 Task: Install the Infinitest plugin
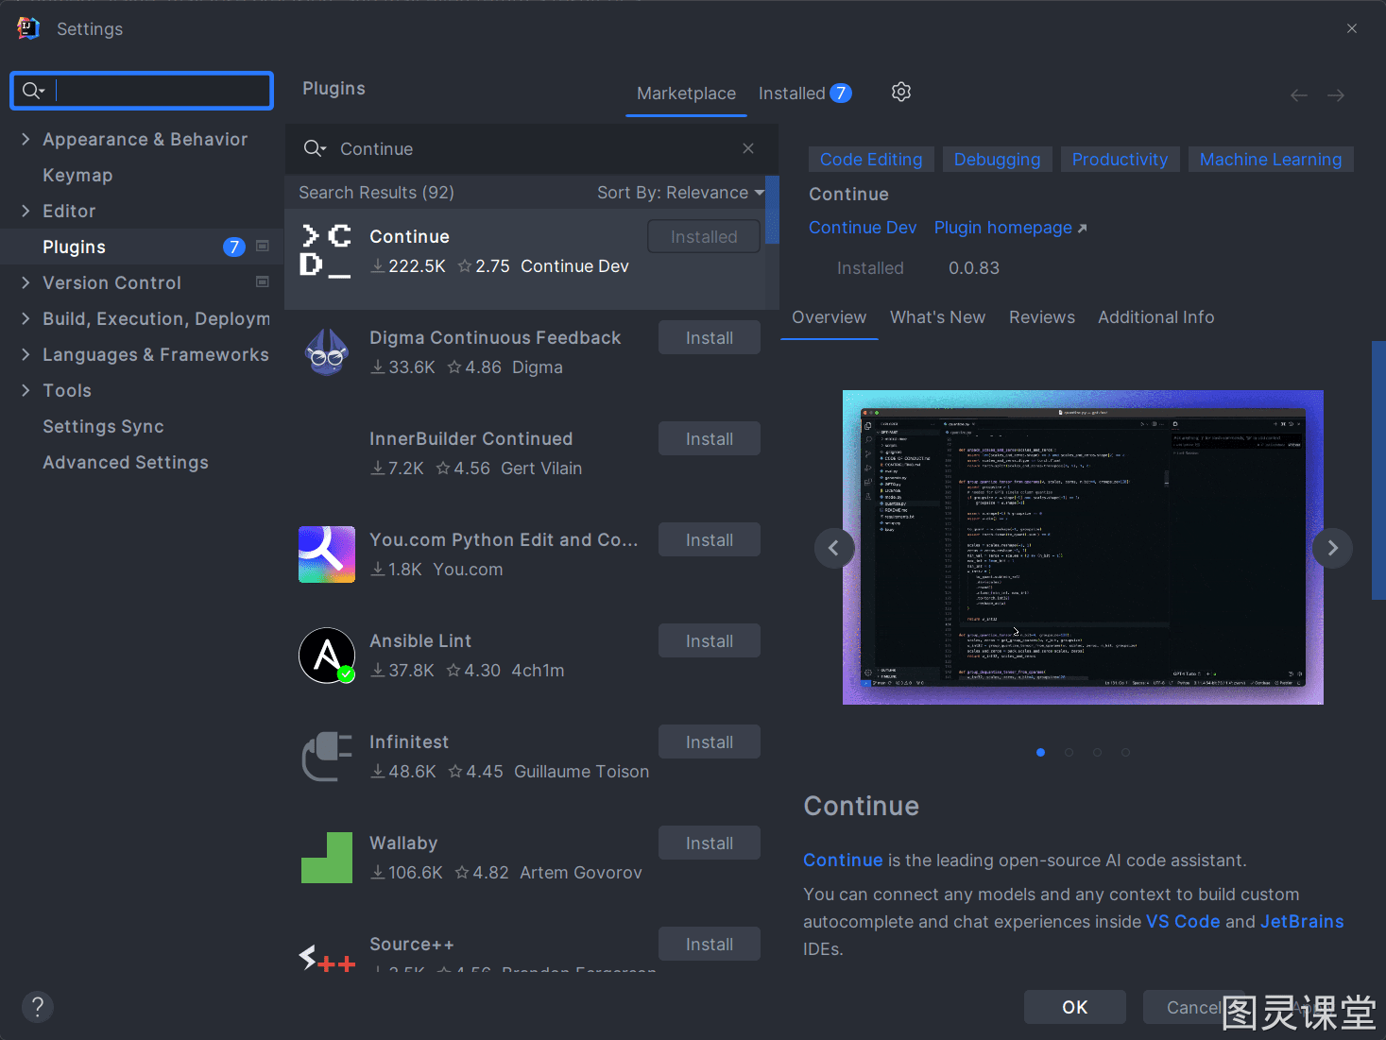click(710, 742)
